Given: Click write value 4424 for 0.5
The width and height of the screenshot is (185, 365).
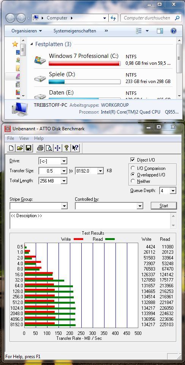Looking at the screenshot, I should [x=150, y=247].
